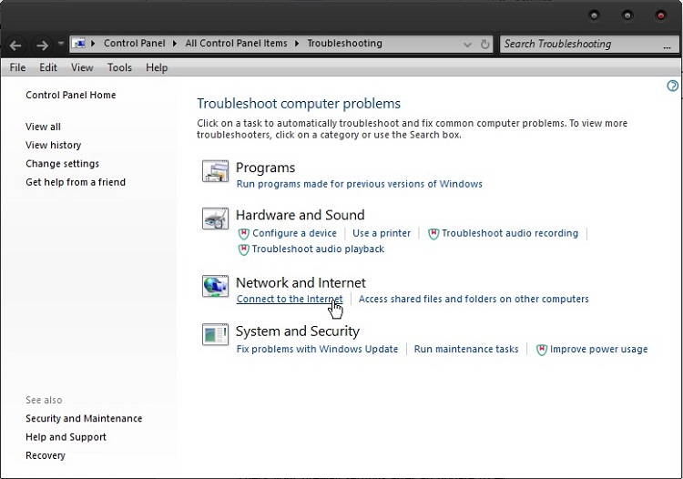The height and width of the screenshot is (479, 683).
Task: Refresh the Troubleshooting page
Action: [x=484, y=44]
